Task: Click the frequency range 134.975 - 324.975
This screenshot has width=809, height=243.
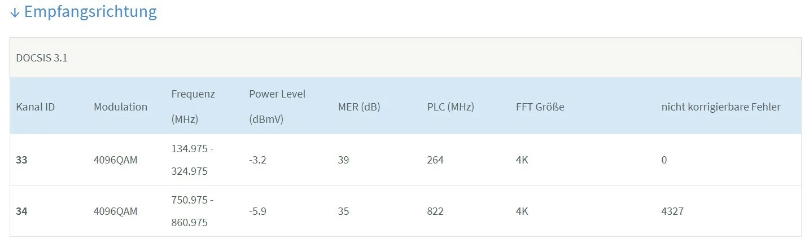Action: [192, 160]
